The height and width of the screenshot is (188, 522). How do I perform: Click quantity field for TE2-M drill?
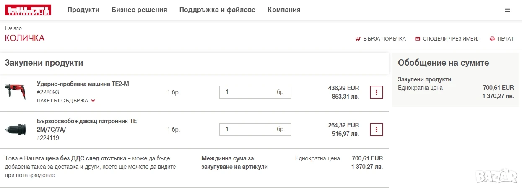point(255,92)
